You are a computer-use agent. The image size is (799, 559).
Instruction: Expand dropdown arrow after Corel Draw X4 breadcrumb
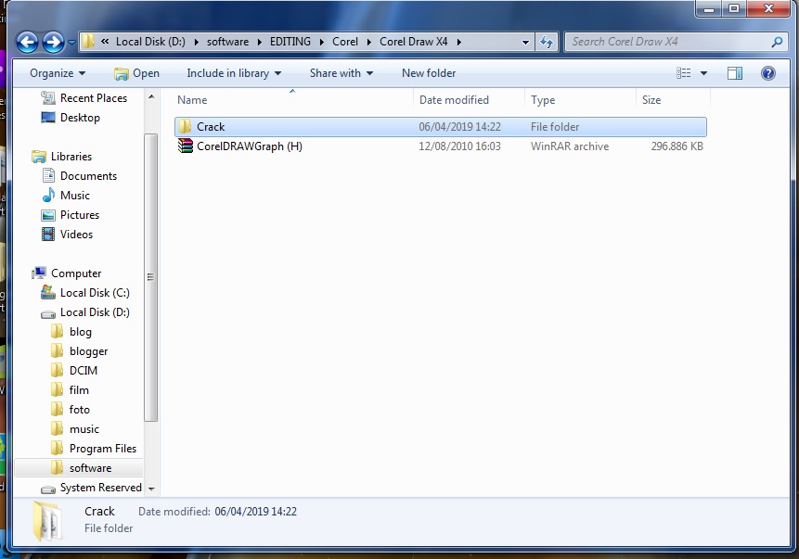tap(458, 43)
